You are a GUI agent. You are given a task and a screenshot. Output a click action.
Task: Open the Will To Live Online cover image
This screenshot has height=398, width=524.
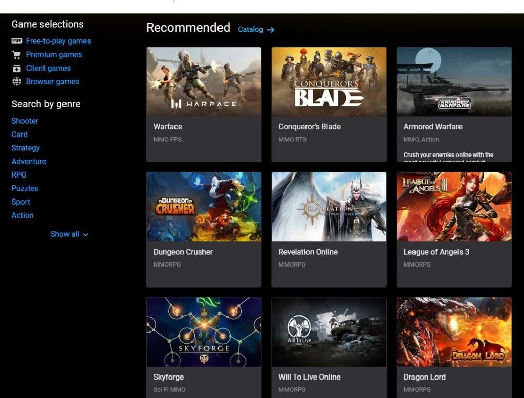[329, 332]
